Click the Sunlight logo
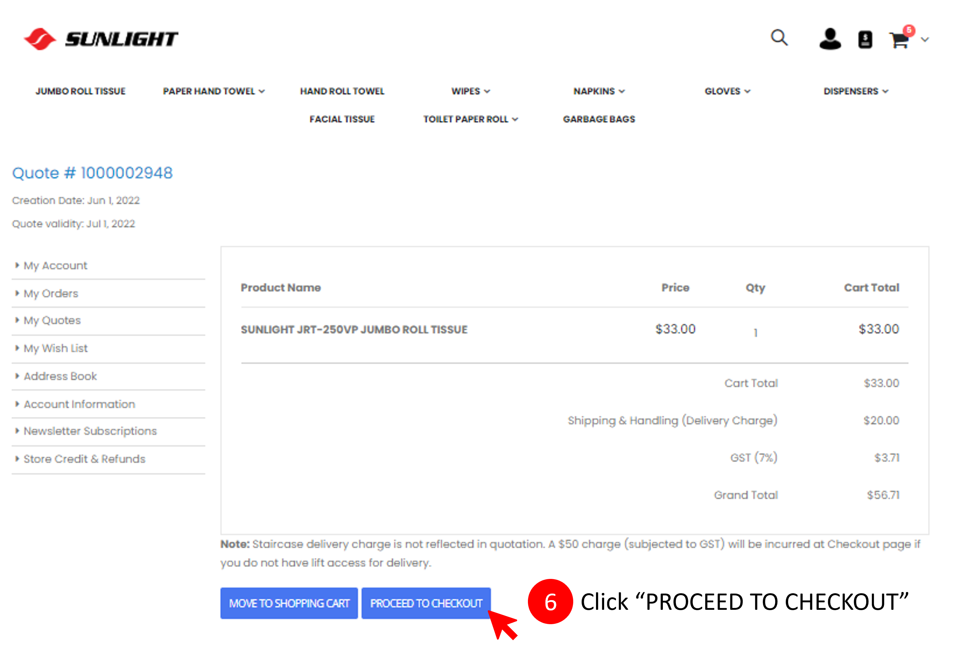Image resolution: width=954 pixels, height=651 pixels. pyautogui.click(x=101, y=39)
